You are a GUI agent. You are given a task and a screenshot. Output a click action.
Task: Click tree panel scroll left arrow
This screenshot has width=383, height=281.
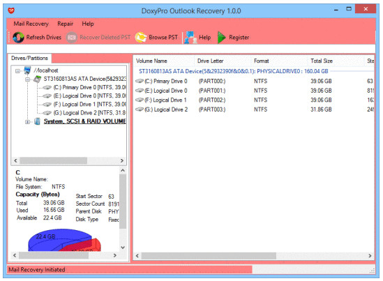[15, 160]
